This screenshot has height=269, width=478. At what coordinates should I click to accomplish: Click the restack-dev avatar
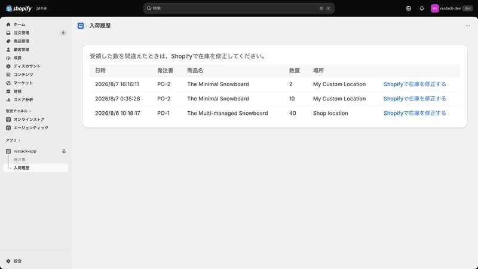pyautogui.click(x=435, y=8)
